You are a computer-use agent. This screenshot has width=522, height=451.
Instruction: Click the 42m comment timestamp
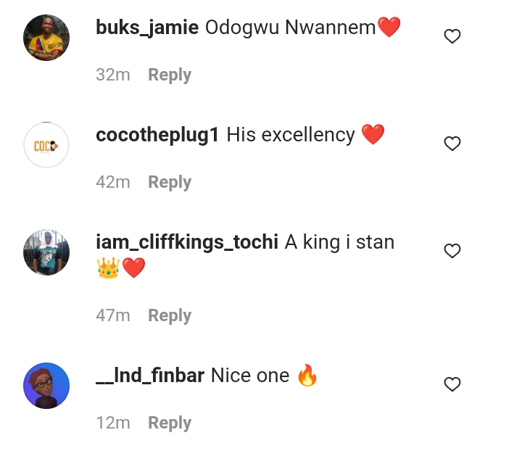click(112, 182)
